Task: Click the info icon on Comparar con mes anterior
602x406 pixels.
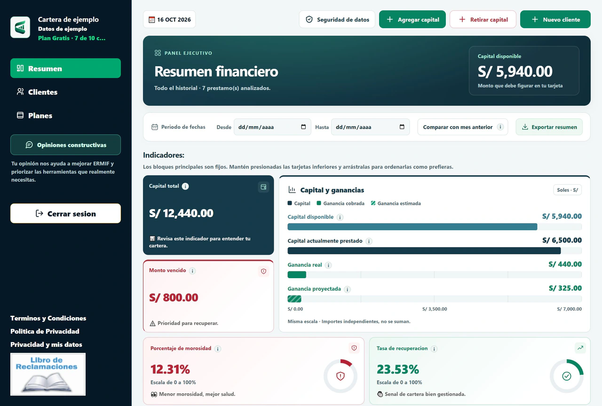Action: (500, 127)
